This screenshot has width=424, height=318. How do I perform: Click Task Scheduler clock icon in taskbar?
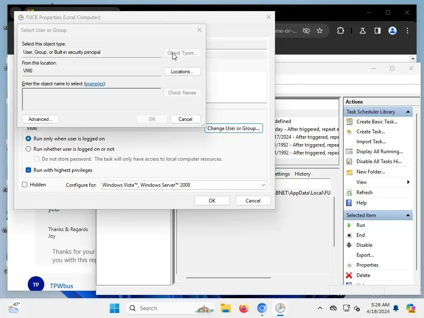(x=280, y=308)
